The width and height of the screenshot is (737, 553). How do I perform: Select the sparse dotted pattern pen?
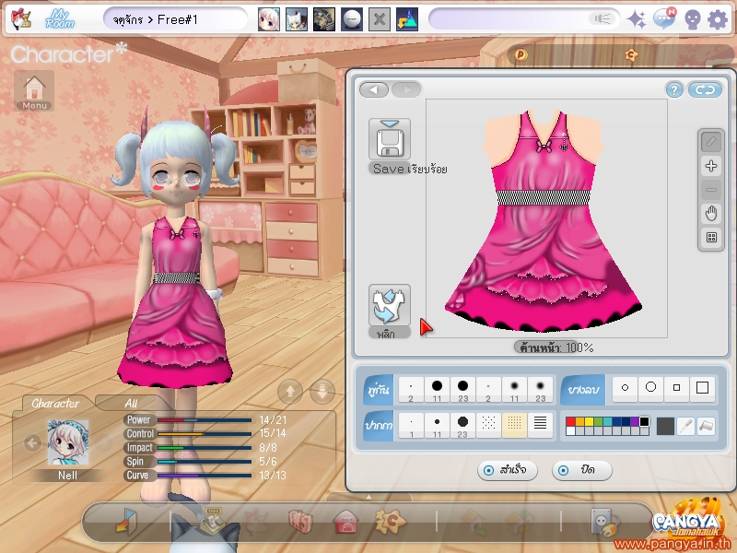(x=489, y=425)
